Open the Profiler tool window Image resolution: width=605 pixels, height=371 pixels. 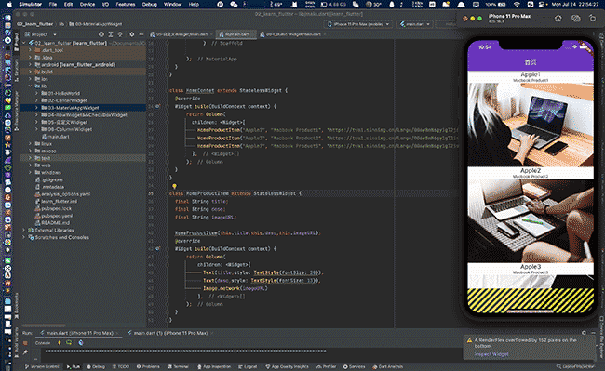(x=327, y=366)
